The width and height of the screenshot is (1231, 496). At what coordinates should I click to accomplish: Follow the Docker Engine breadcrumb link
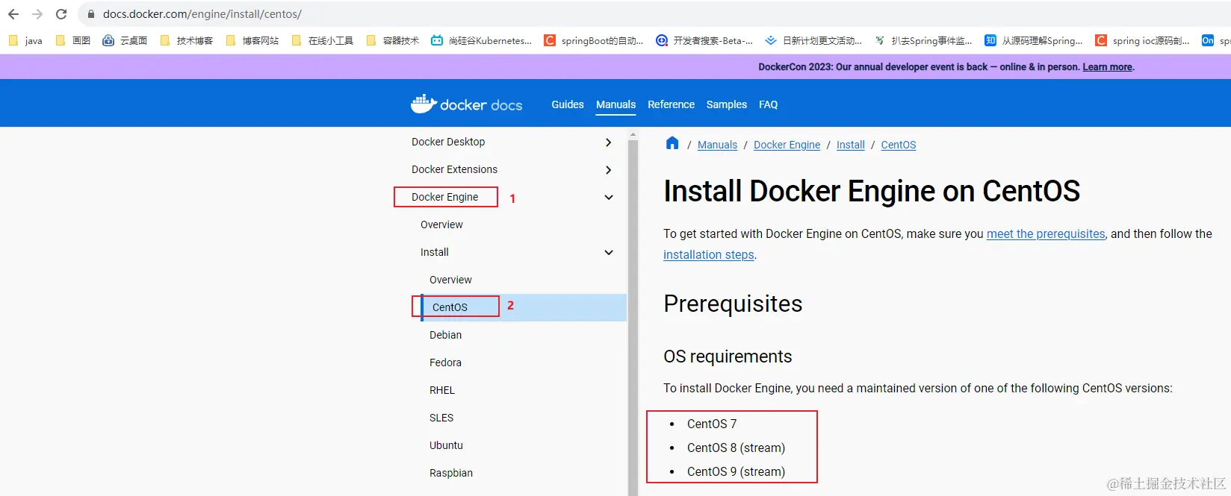pyautogui.click(x=787, y=145)
